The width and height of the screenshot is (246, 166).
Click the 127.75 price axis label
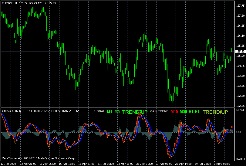click(240, 6)
